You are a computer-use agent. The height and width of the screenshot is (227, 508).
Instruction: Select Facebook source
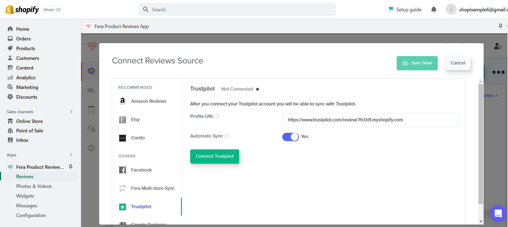[x=141, y=170]
